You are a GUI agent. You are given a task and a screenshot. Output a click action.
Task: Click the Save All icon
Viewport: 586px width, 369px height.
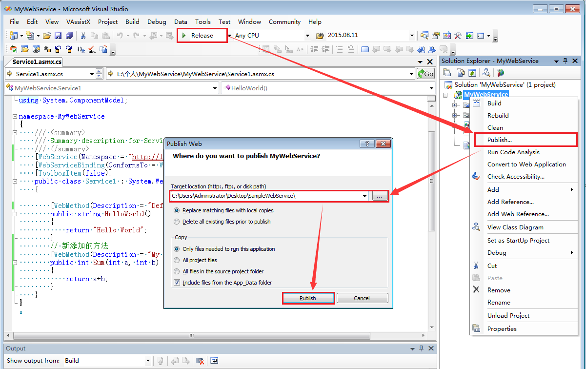click(69, 36)
